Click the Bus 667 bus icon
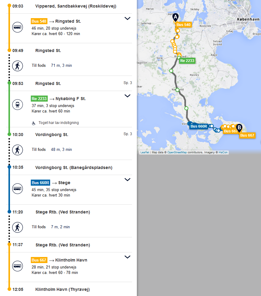 coord(18,266)
